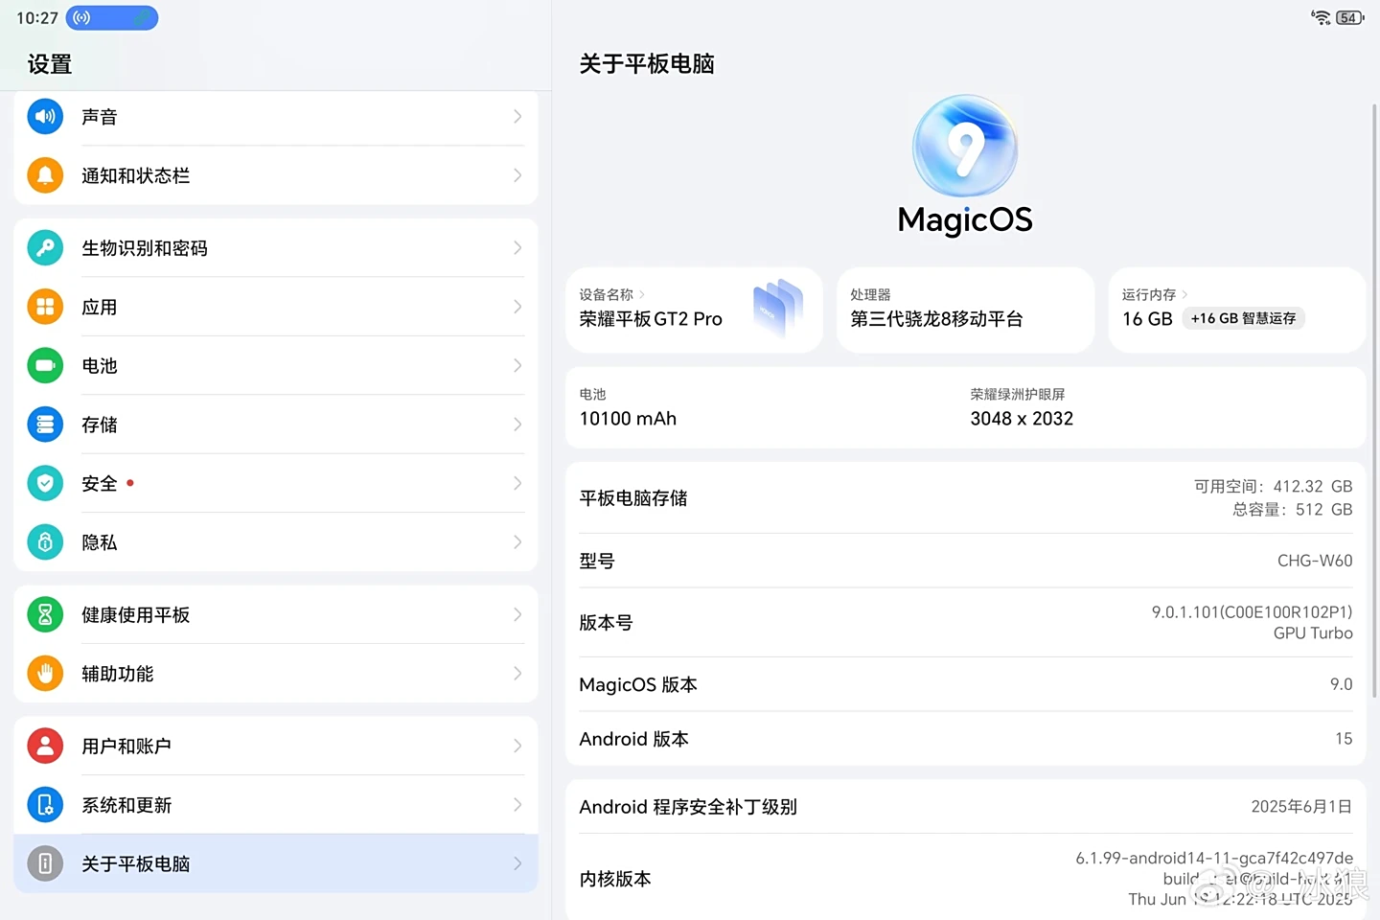Select 关于平板电脑 in the sidebar
The image size is (1380, 920).
276,863
